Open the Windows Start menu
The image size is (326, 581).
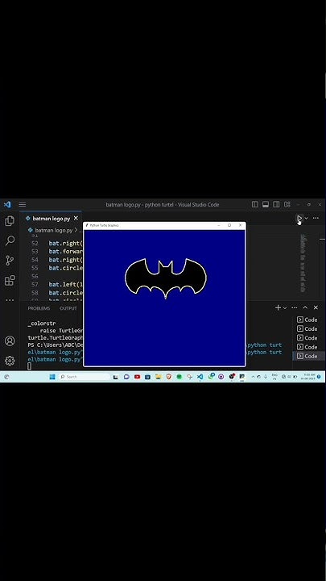coord(52,377)
